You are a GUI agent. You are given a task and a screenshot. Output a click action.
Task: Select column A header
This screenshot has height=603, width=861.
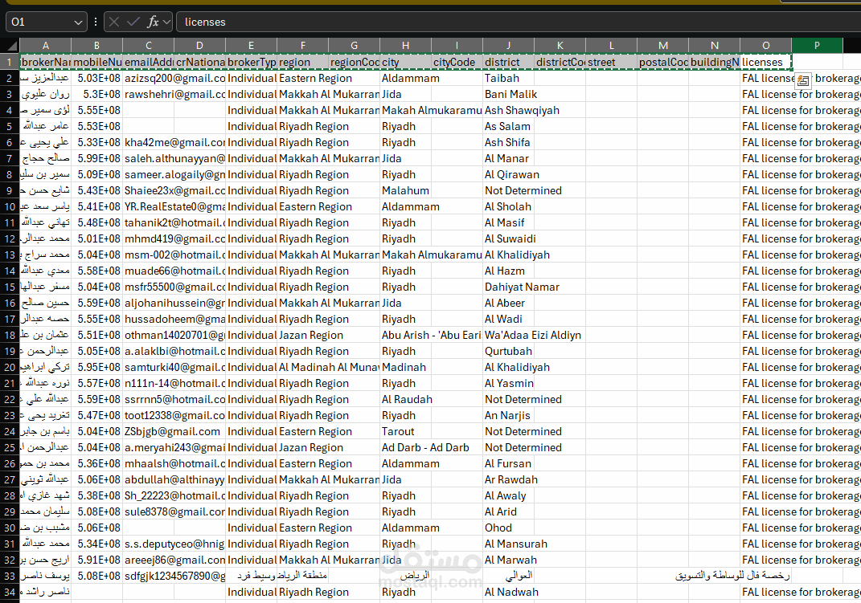coord(45,46)
